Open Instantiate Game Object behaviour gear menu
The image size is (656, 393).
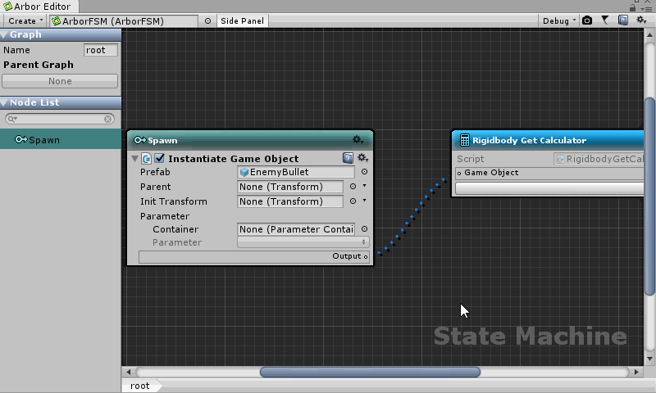tap(362, 158)
